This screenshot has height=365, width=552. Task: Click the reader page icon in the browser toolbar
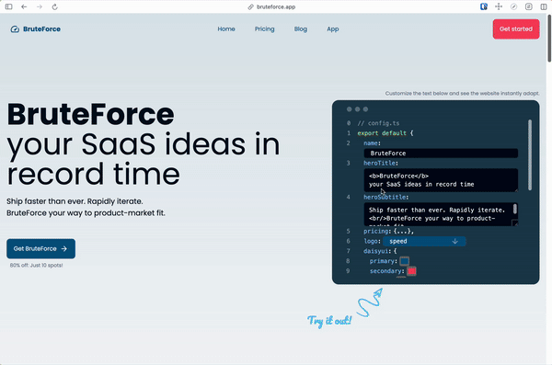528,6
